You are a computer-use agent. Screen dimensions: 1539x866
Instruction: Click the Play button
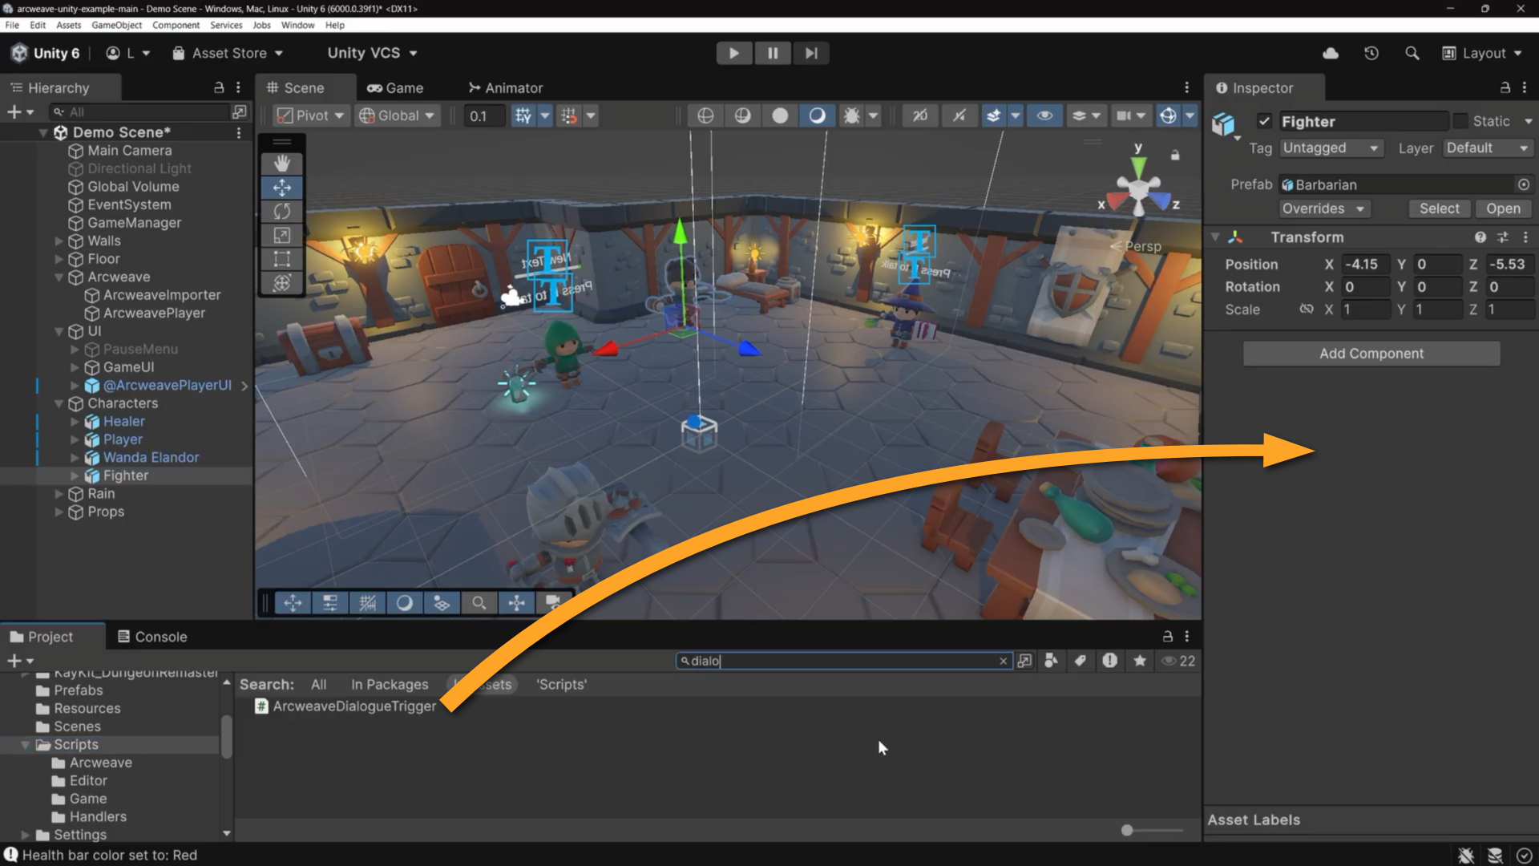[733, 53]
